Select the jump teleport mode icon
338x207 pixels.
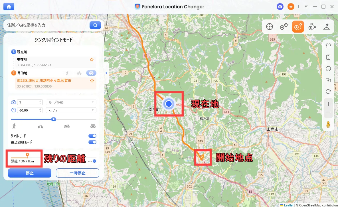click(x=284, y=27)
